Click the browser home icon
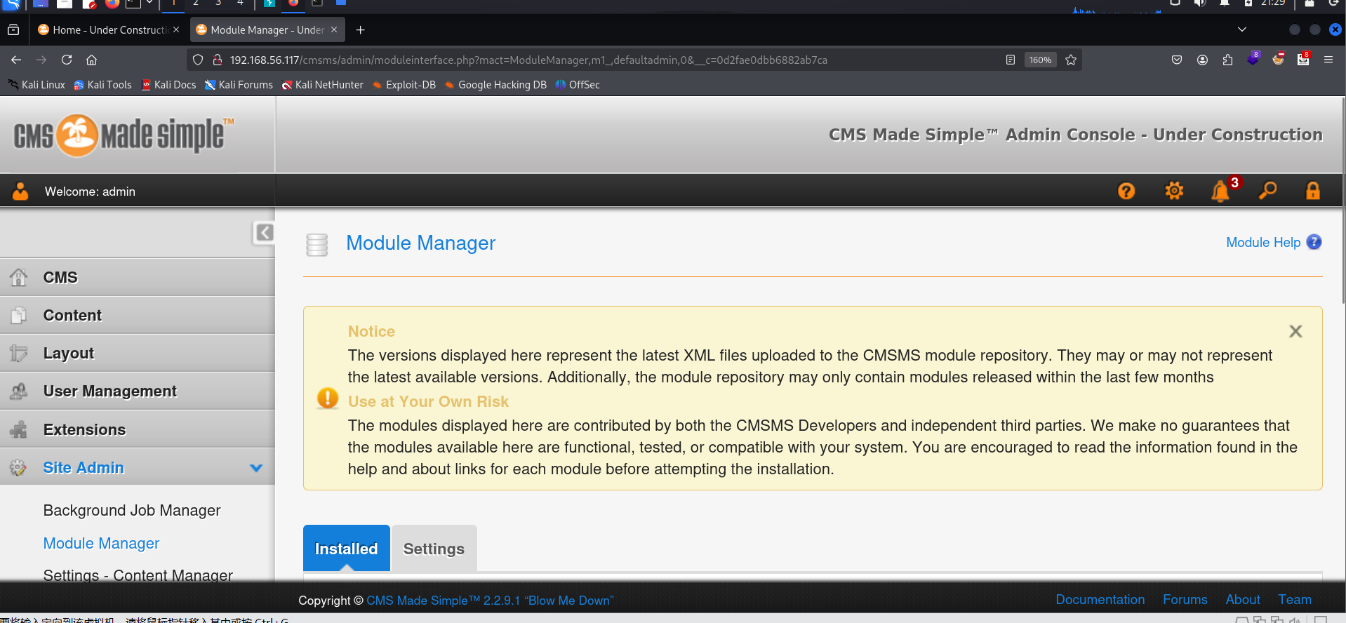The width and height of the screenshot is (1346, 623). click(x=92, y=60)
